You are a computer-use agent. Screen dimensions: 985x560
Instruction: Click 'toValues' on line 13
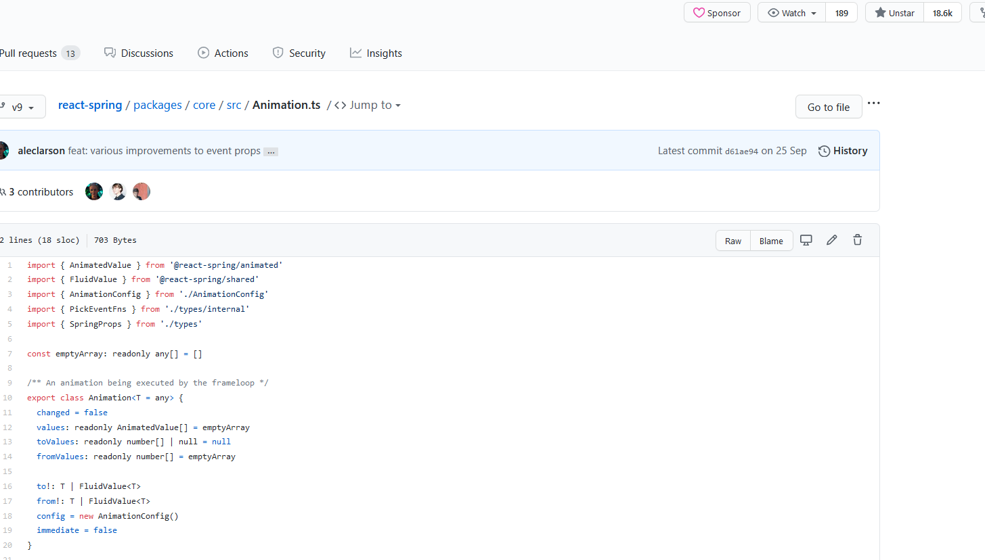coord(56,442)
